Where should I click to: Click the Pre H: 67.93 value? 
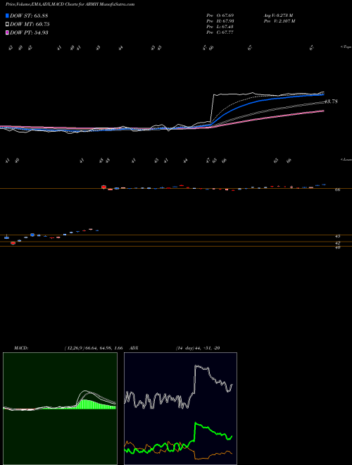tap(220, 21)
